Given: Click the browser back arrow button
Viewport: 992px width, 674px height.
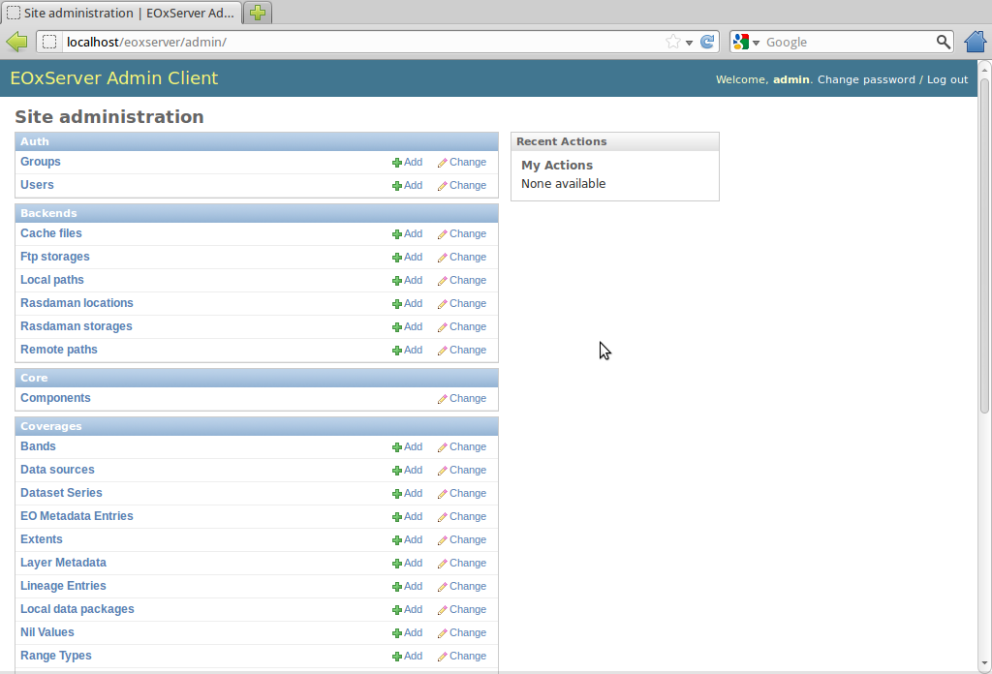Looking at the screenshot, I should tap(16, 42).
